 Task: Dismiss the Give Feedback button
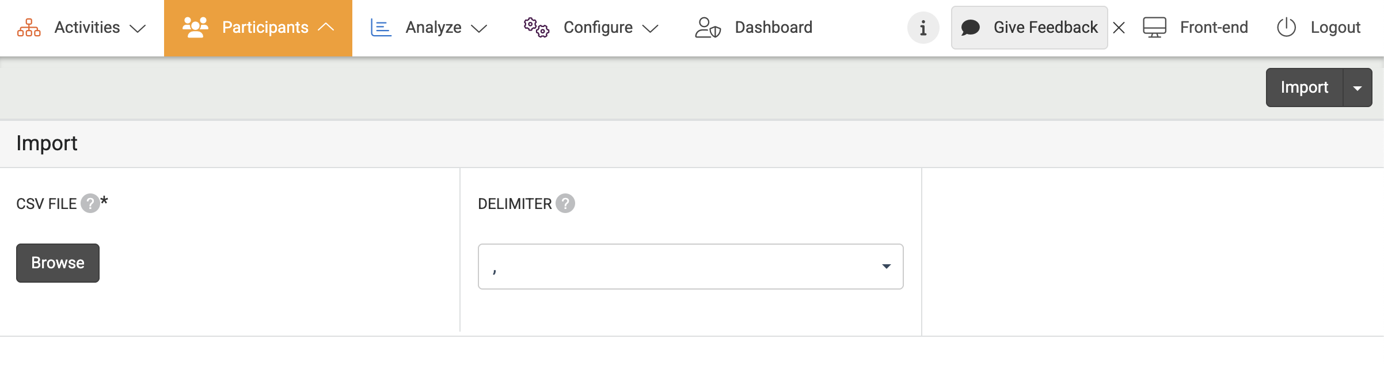(1119, 28)
